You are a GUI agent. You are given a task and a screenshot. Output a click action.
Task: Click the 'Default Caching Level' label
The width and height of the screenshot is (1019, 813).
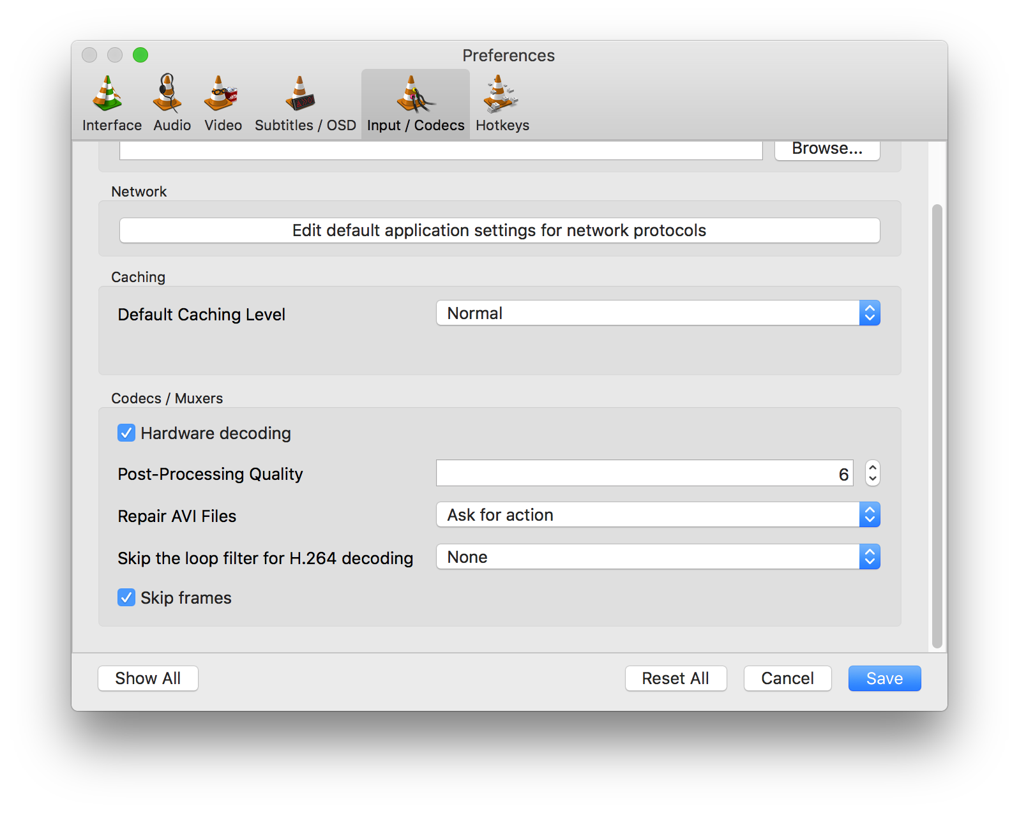(x=202, y=315)
